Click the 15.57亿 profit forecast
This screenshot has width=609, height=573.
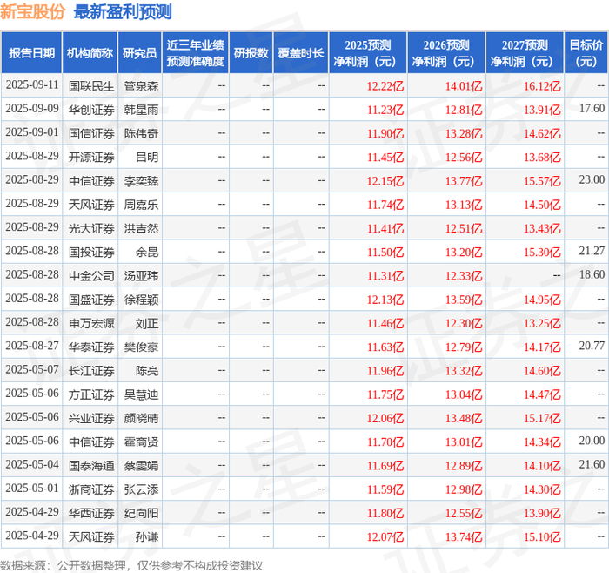coord(542,181)
